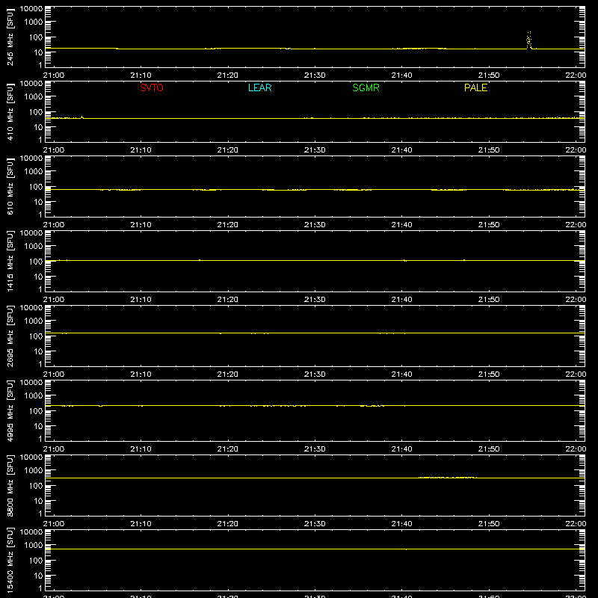Image resolution: width=598 pixels, height=598 pixels.
Task: Click the red SVTO station label
Action: (x=152, y=87)
